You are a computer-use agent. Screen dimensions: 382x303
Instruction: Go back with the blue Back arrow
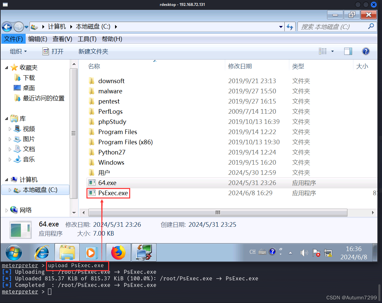[x=7, y=27]
